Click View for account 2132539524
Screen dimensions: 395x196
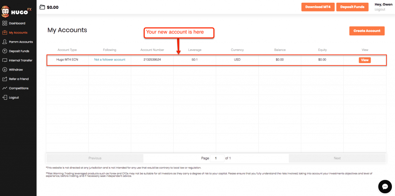[365, 60]
